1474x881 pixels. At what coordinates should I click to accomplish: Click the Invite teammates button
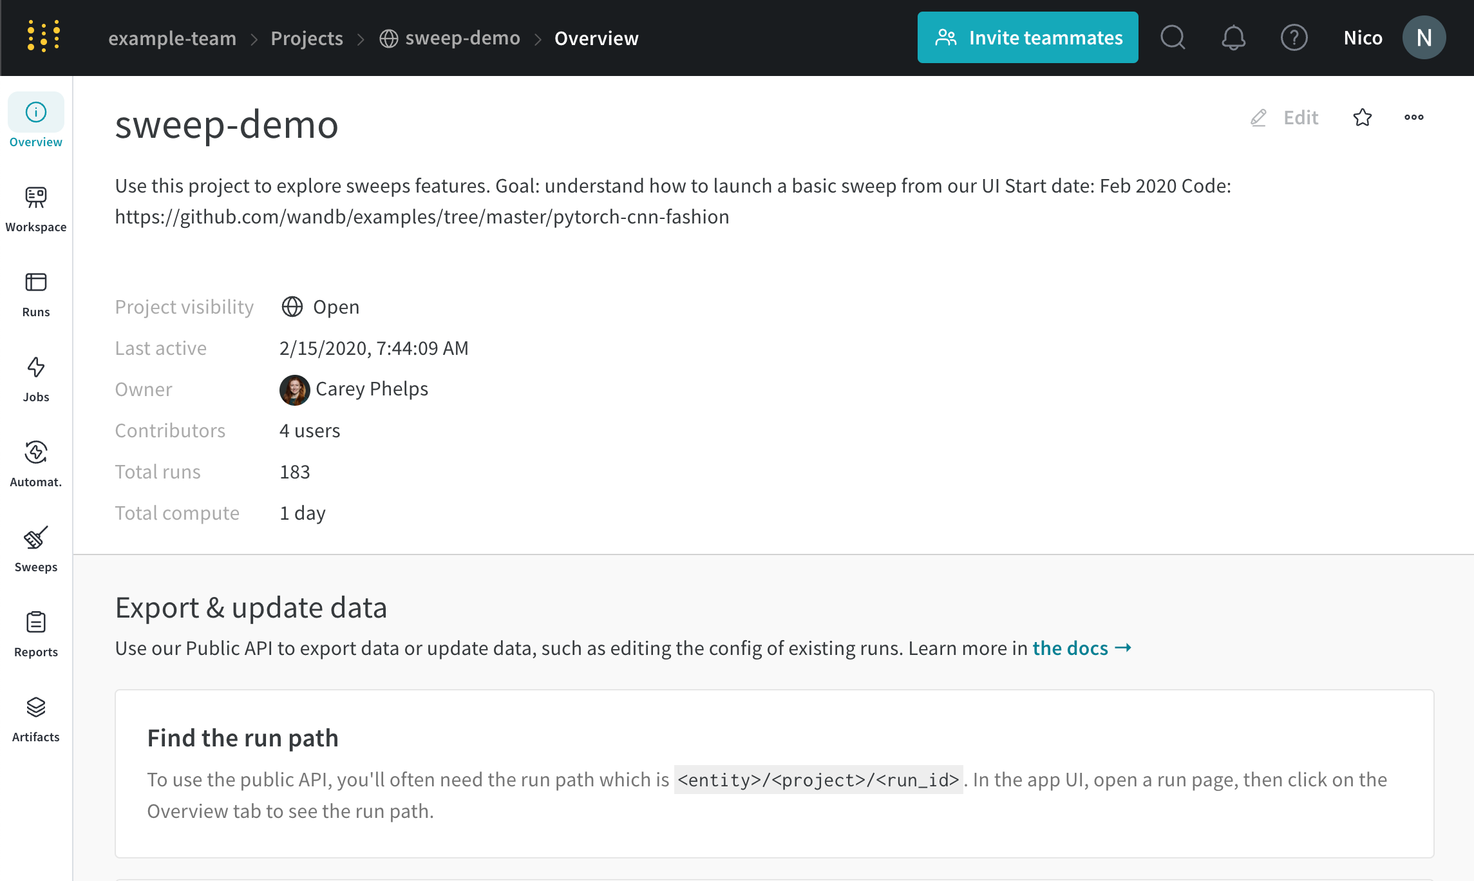[1028, 37]
